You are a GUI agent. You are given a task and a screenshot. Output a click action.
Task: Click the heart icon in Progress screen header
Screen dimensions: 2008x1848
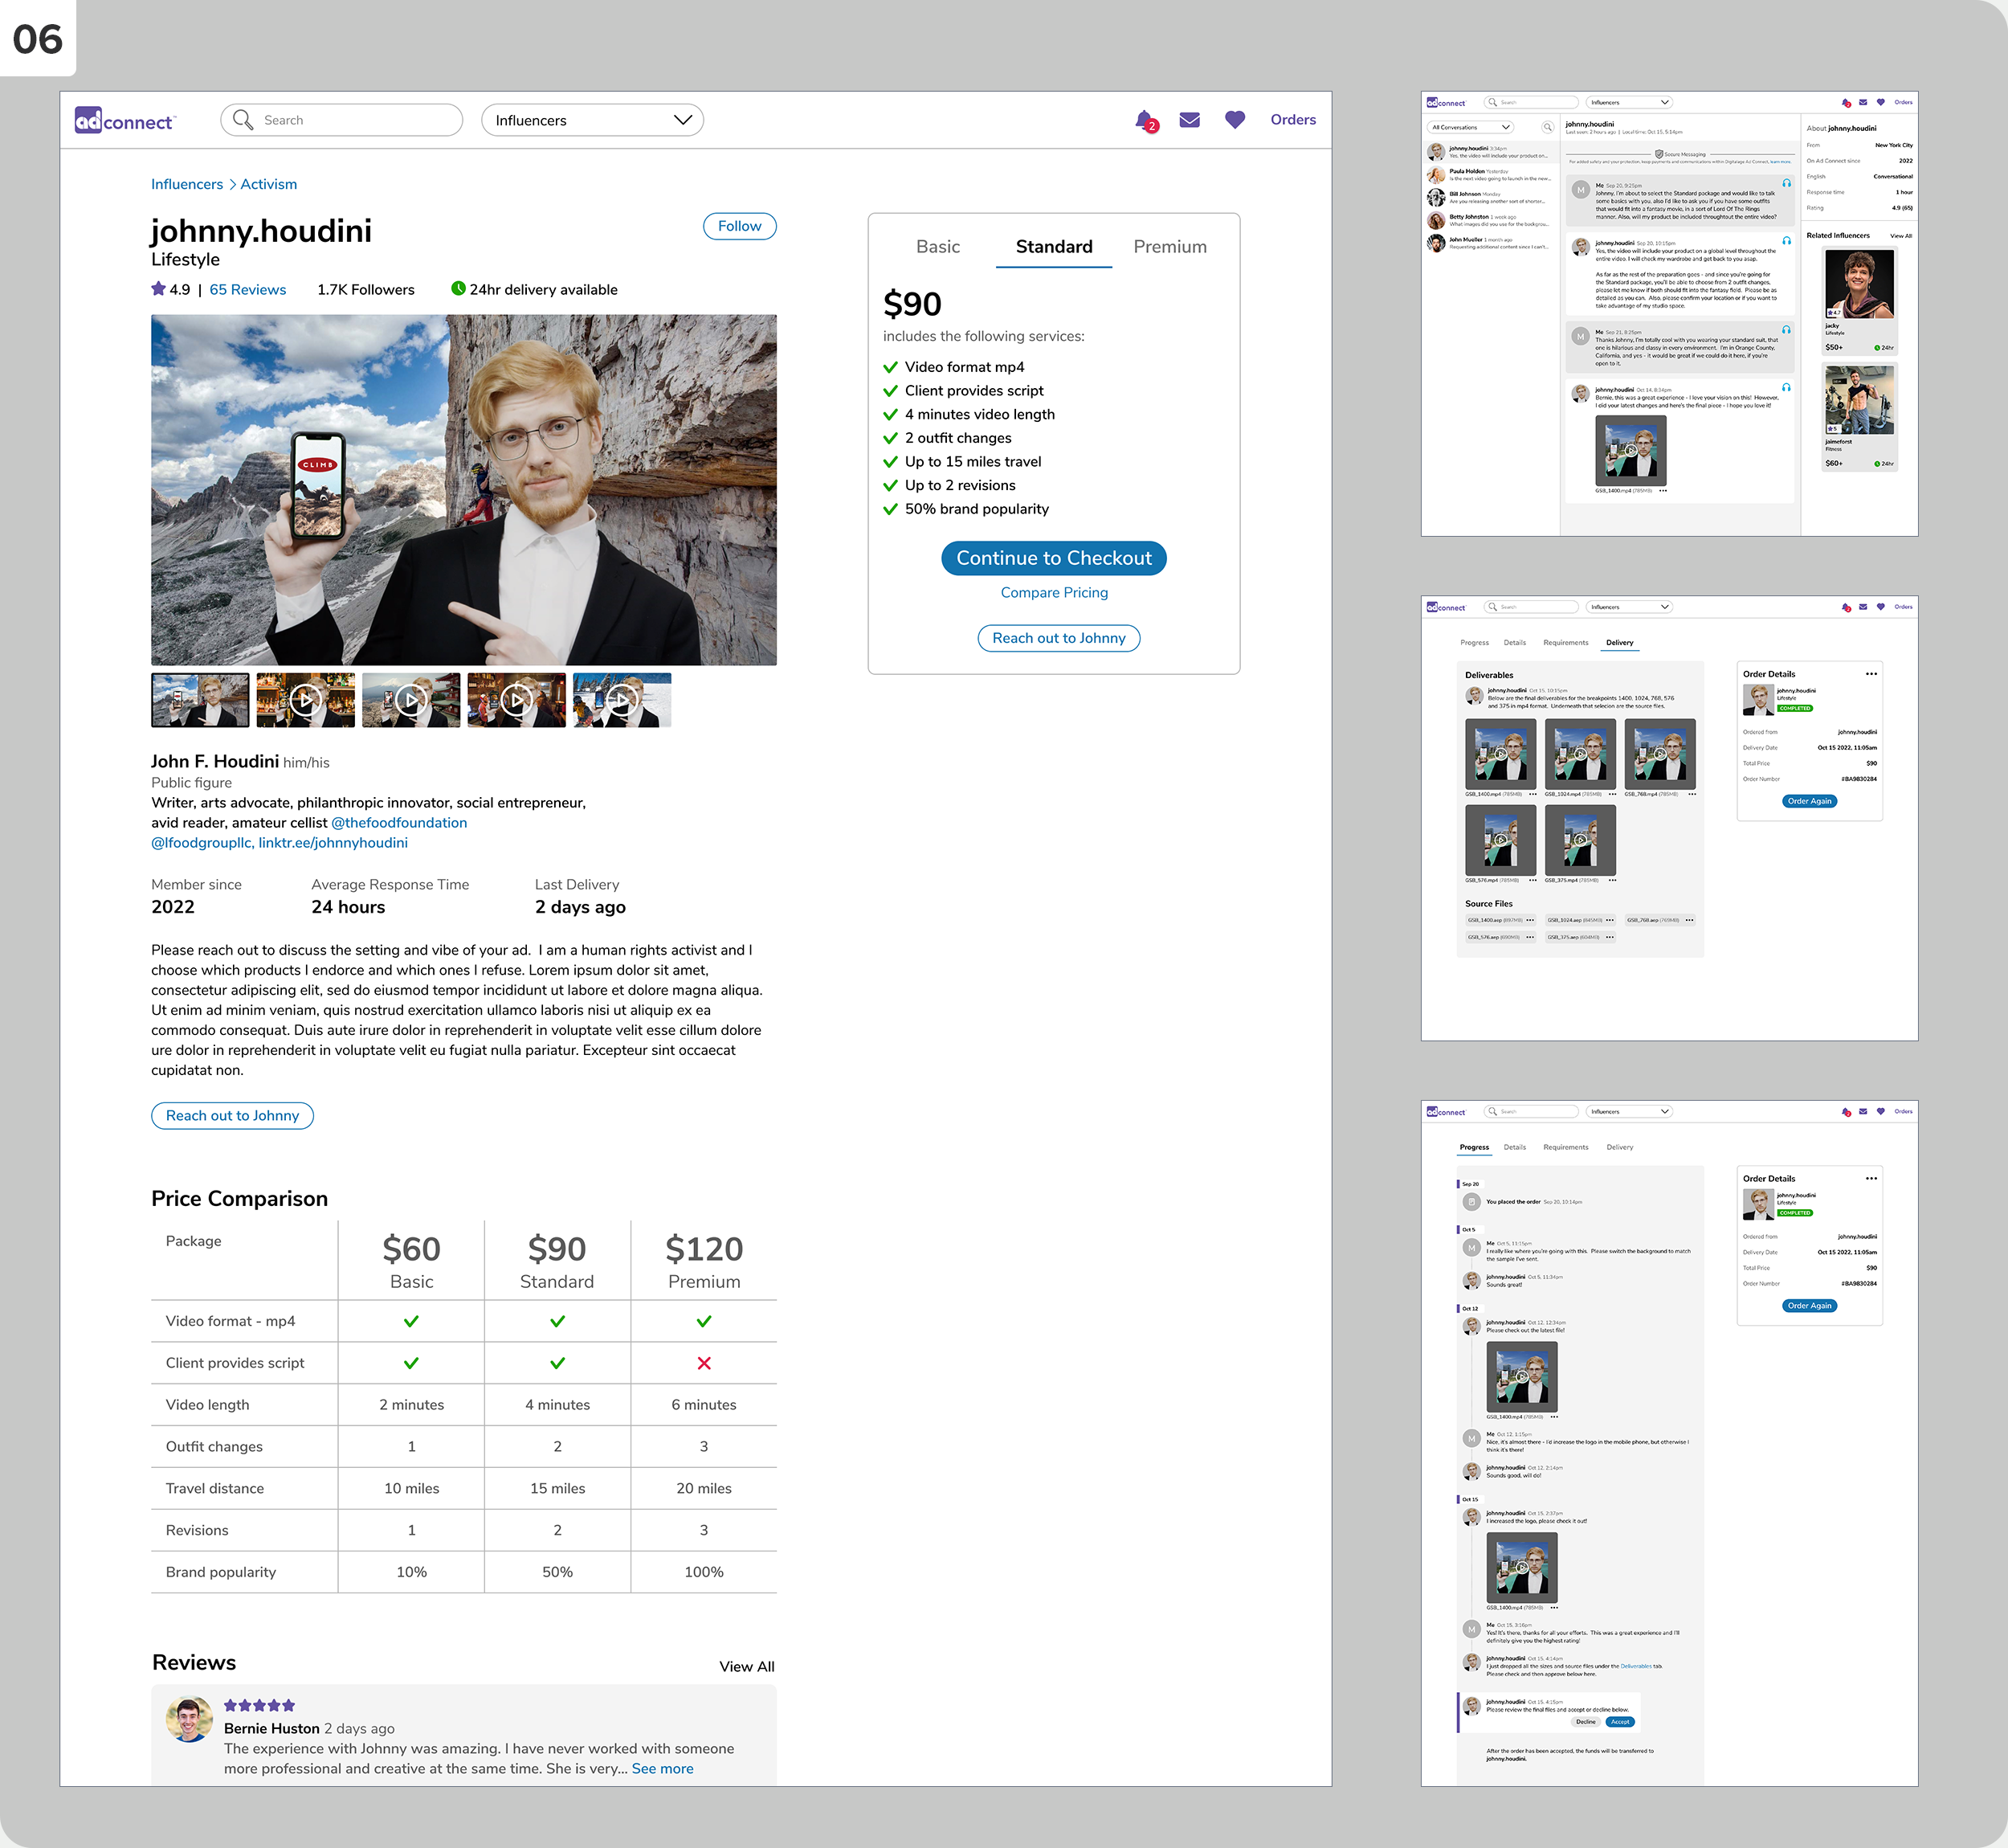click(x=1880, y=1111)
